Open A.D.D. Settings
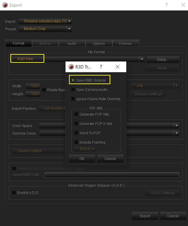Viewport: 188px width, 226px height. 163,193
